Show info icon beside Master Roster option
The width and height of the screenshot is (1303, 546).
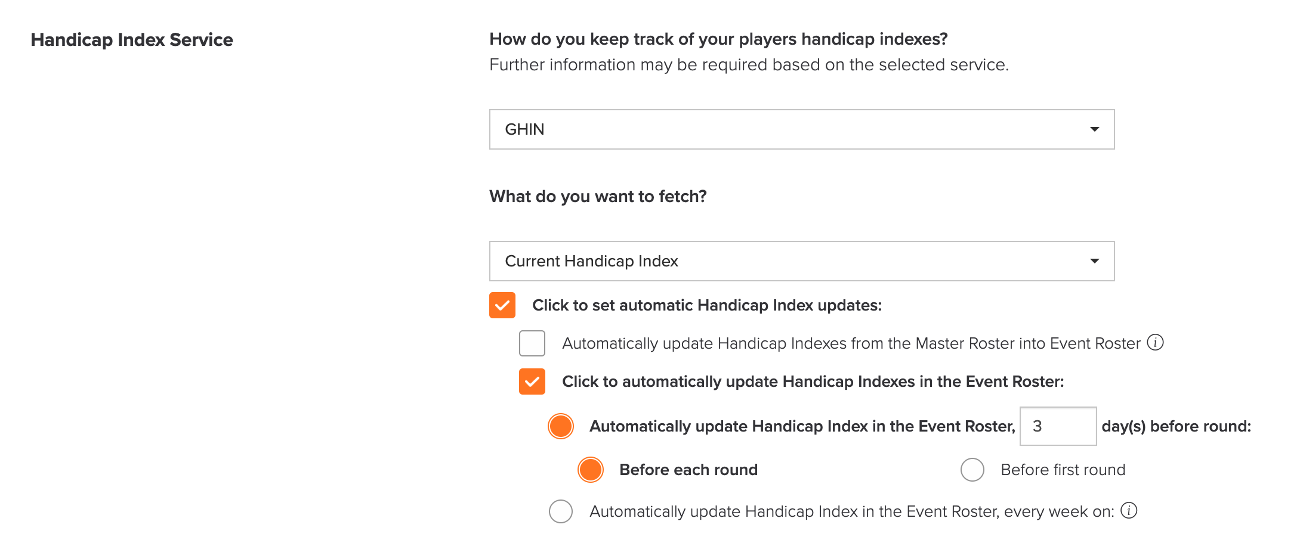point(1156,343)
